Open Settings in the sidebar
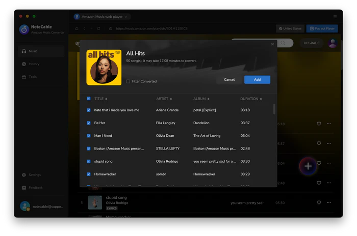The height and width of the screenshot is (236, 357). [x=41, y=174]
